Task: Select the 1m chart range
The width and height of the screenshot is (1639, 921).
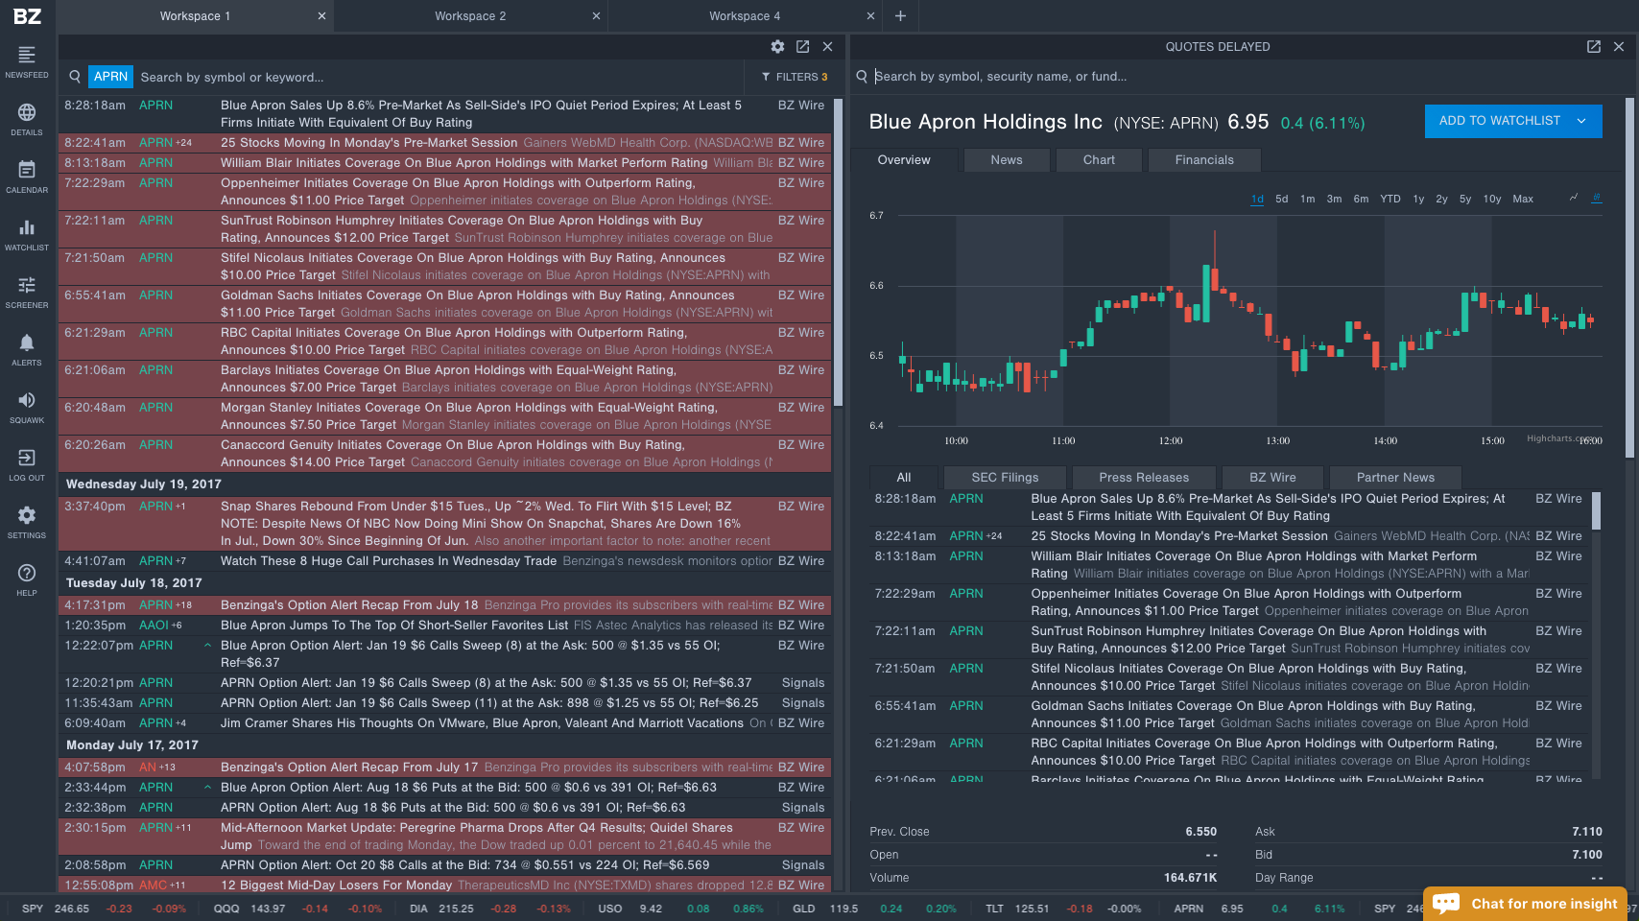Action: (x=1308, y=199)
